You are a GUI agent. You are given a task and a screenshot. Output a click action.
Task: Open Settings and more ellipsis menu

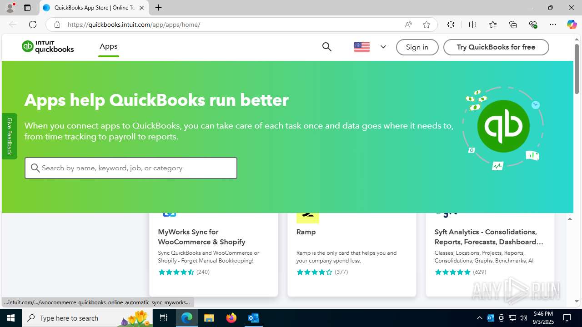pyautogui.click(x=553, y=25)
